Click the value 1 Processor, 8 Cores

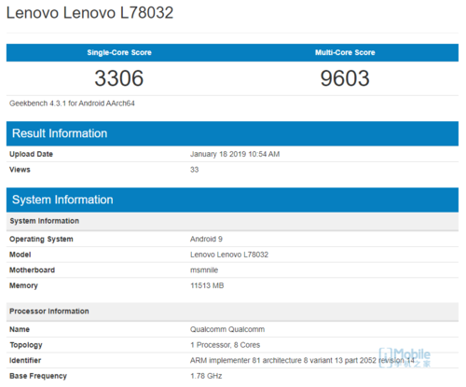[226, 345]
